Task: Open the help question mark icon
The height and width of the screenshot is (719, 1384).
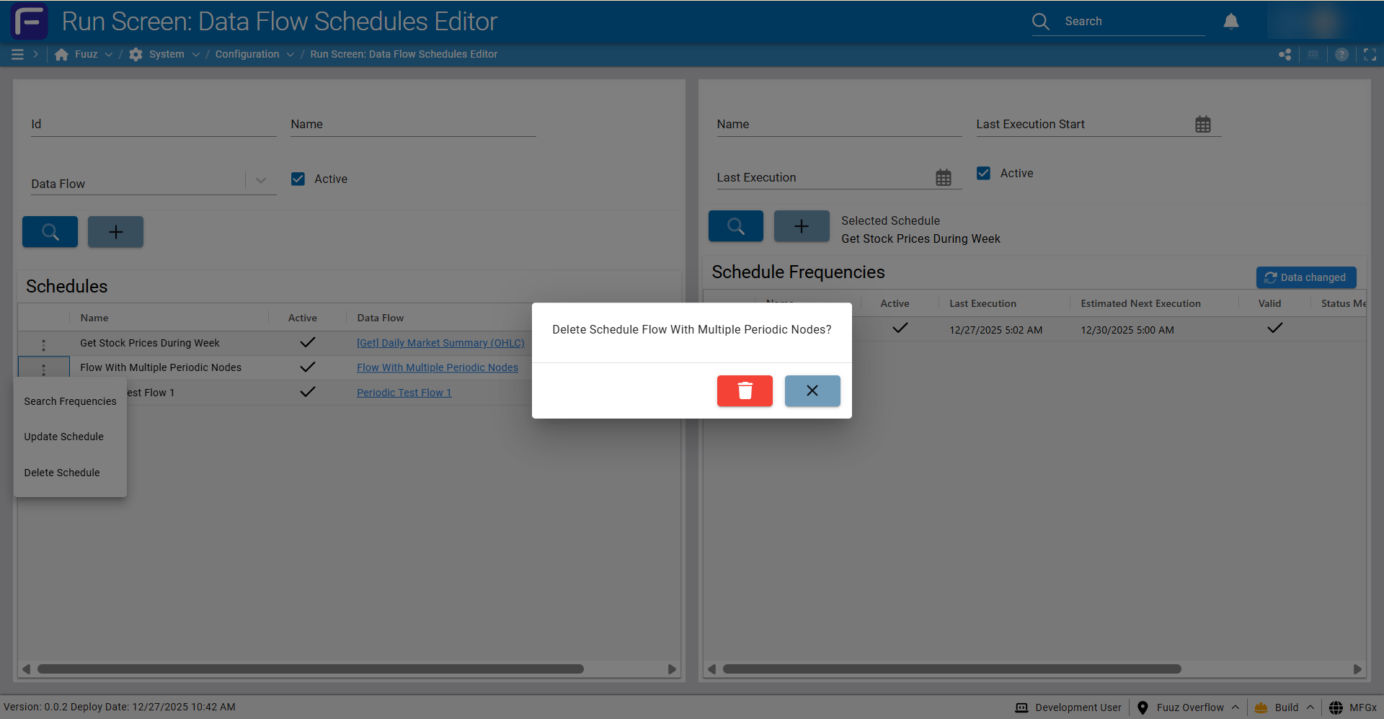Action: point(1341,55)
